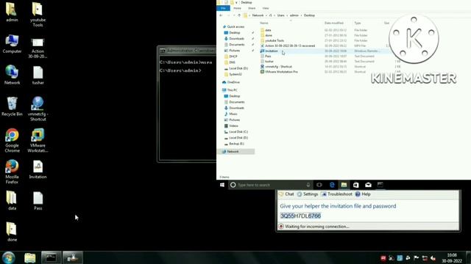This screenshot has height=264, width=471.
Task: Select the Invitation file on the desktop
Action: click(x=38, y=169)
